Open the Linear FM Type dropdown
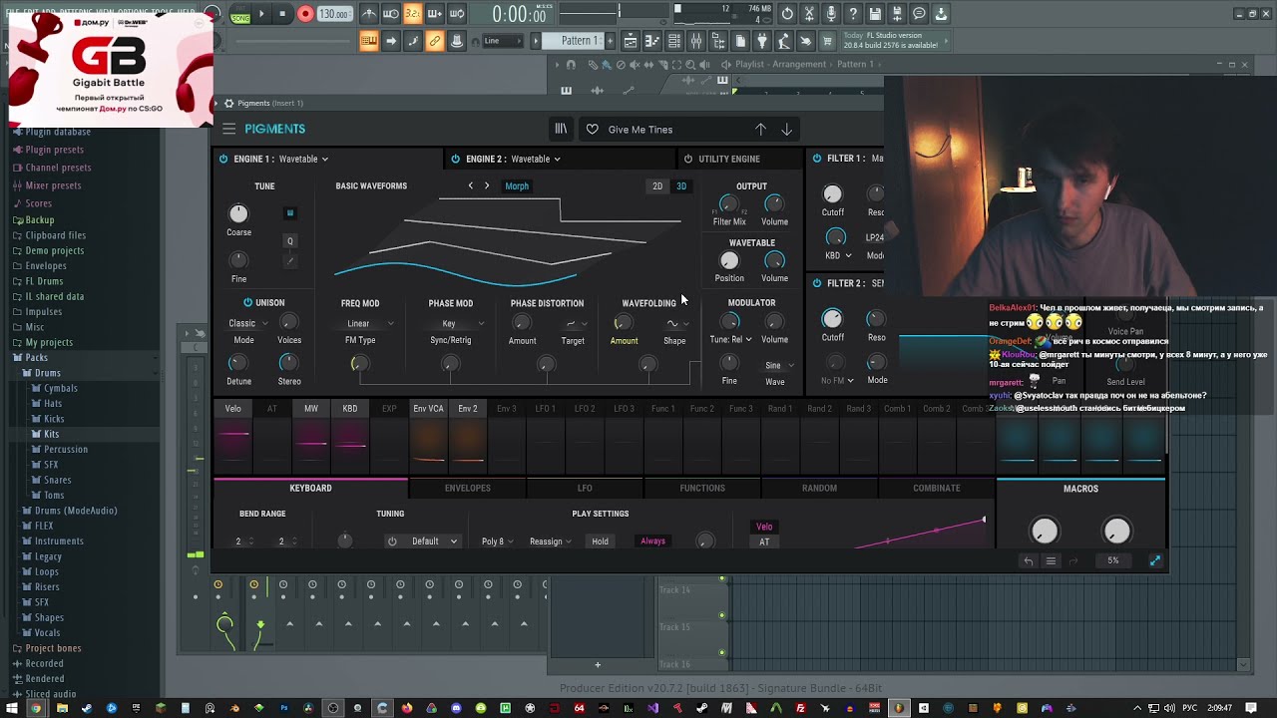 [x=369, y=323]
